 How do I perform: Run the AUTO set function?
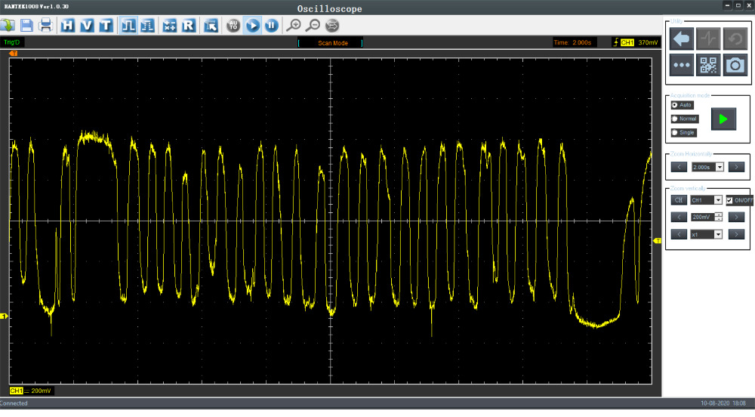[233, 25]
